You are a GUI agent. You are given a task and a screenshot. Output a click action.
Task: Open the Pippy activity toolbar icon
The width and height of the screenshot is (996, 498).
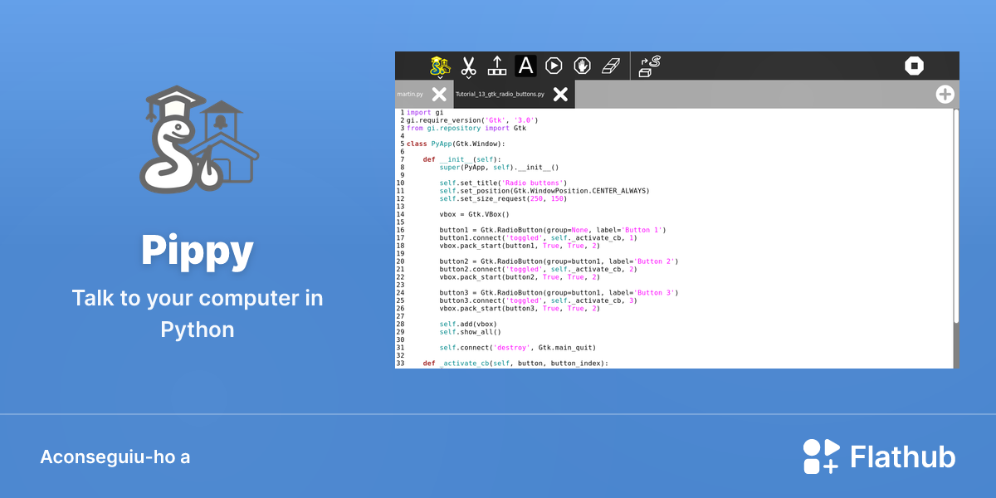(x=440, y=66)
